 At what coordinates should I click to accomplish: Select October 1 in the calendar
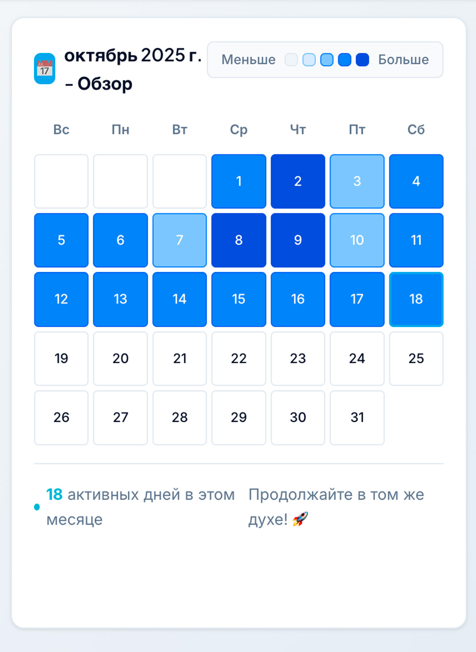(238, 181)
